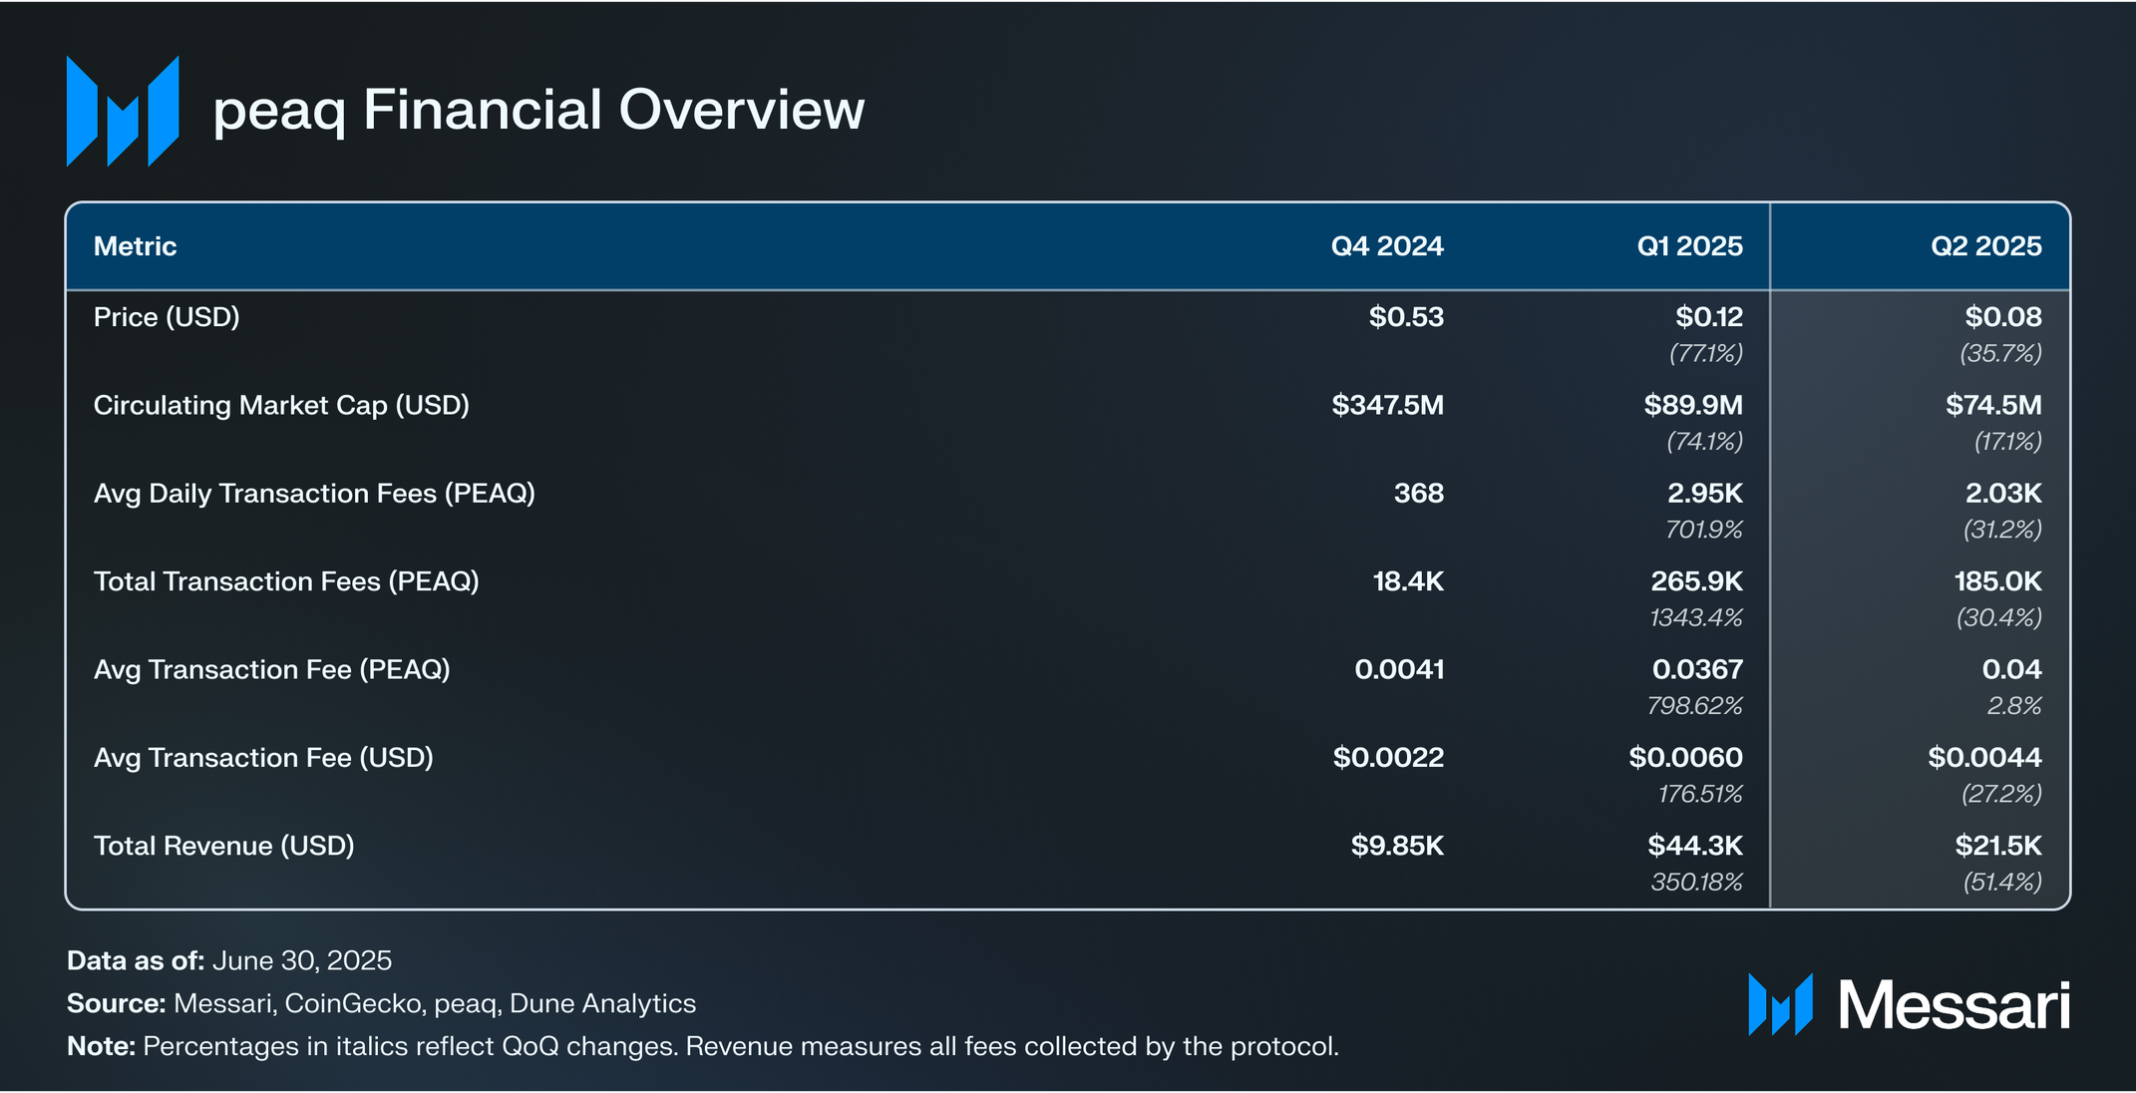Select the Q4 2024 column header

1386,246
